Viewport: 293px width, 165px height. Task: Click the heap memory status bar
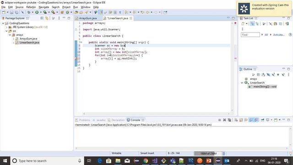tap(208, 154)
